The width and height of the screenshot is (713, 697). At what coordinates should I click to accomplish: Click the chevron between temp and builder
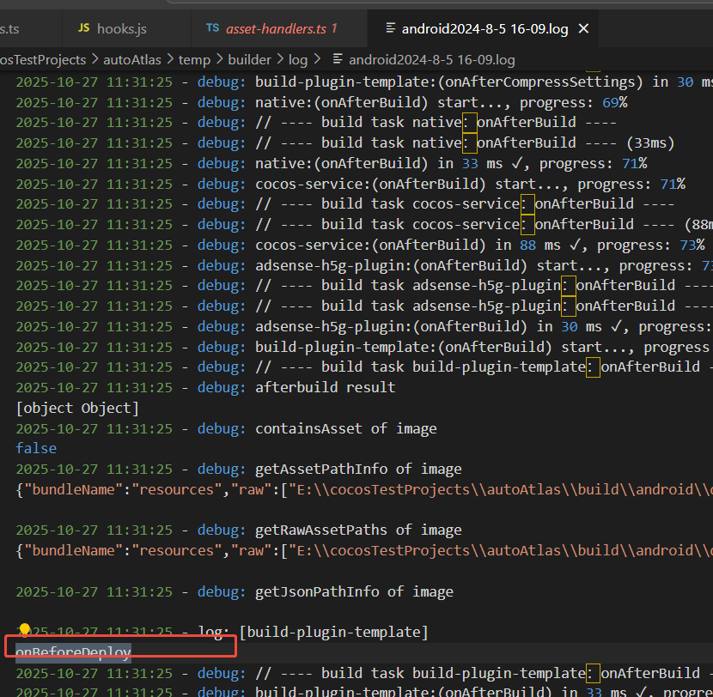pyautogui.click(x=220, y=59)
